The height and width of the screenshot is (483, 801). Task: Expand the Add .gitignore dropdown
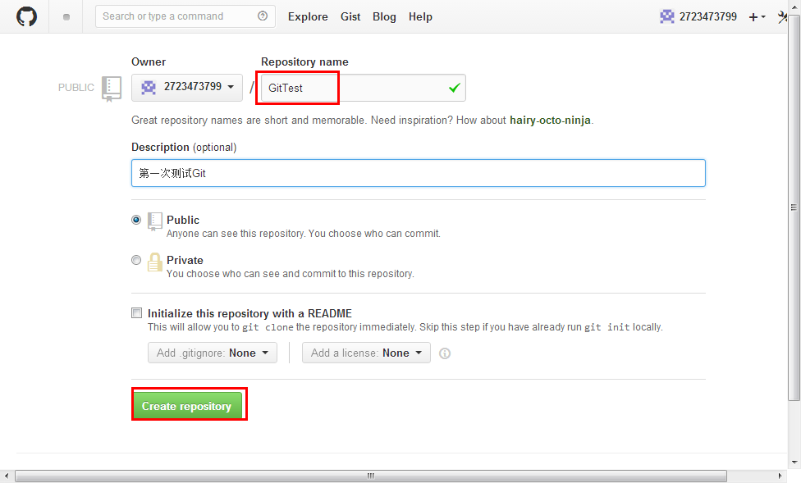pos(213,353)
